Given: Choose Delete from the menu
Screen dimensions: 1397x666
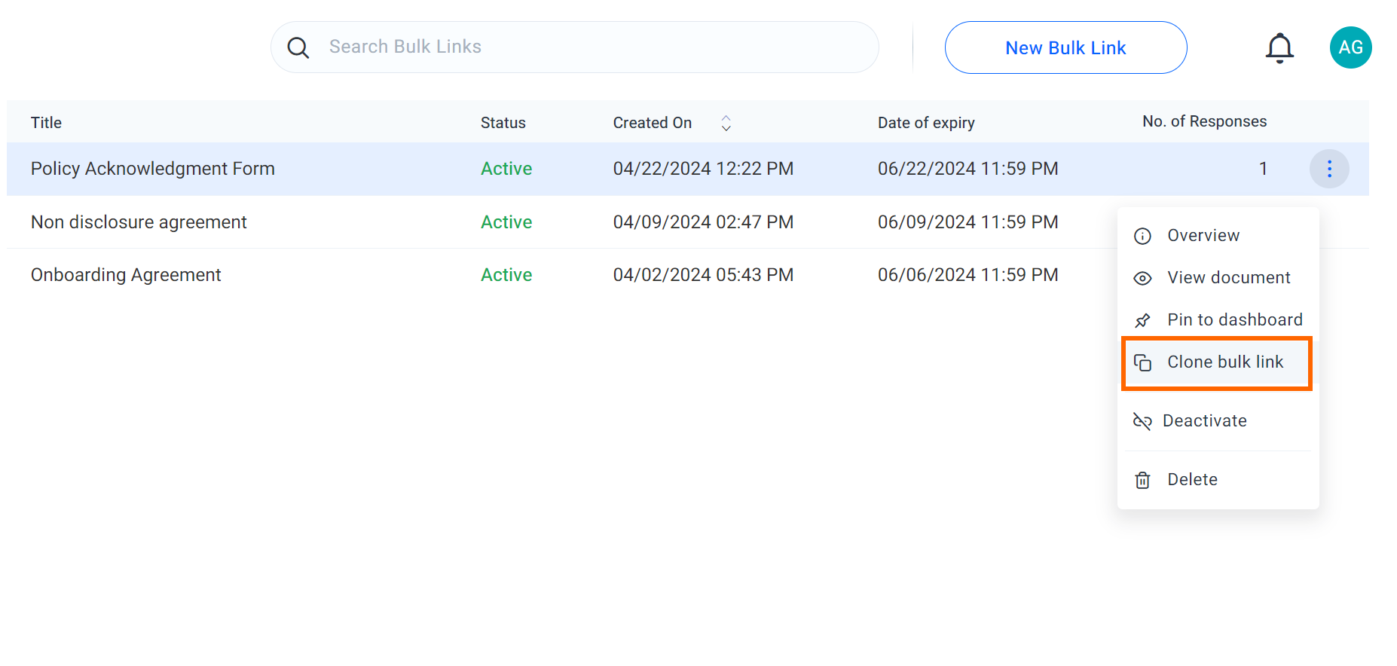Looking at the screenshot, I should click(1218, 480).
